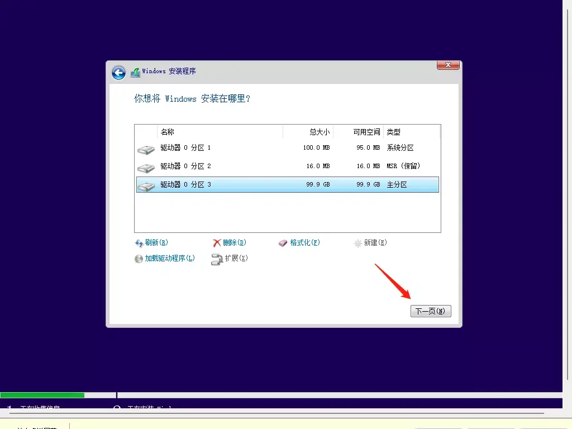The height and width of the screenshot is (429, 572).
Task: Click the green setup progress bar
Action: pyautogui.click(x=42, y=395)
